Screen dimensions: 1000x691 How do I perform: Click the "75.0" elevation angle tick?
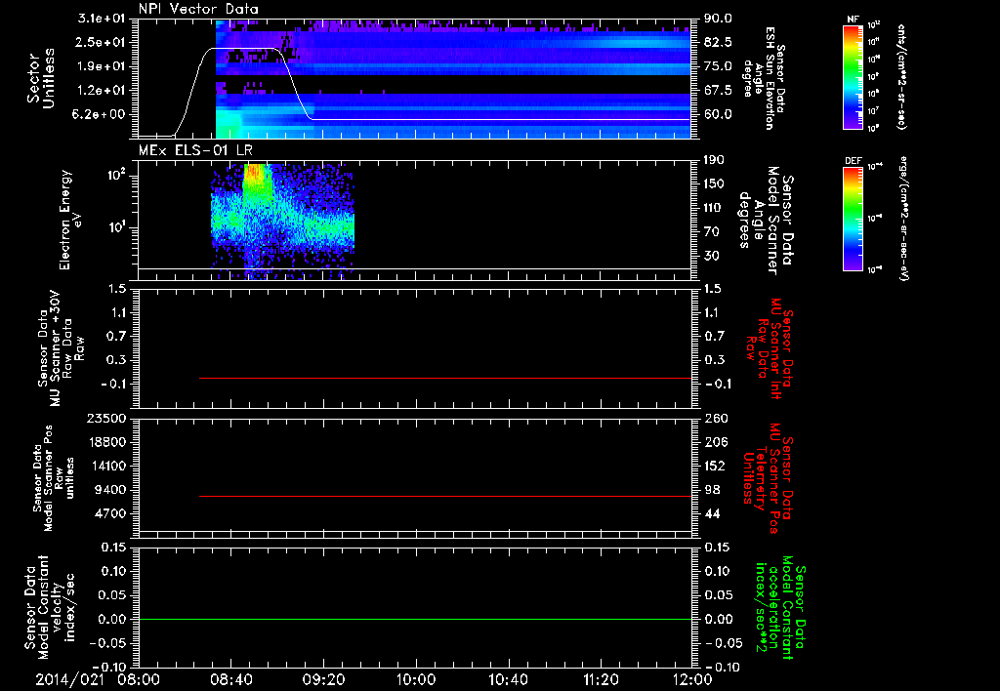coord(718,66)
